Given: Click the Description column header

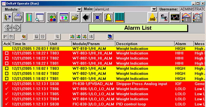Looking at the screenshot, I should coord(144,44).
